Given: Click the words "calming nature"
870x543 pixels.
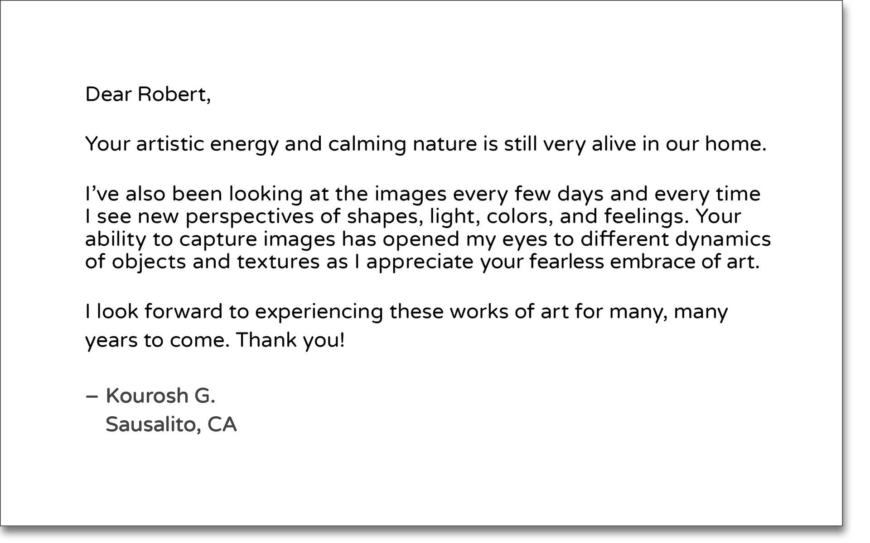Looking at the screenshot, I should point(402,144).
